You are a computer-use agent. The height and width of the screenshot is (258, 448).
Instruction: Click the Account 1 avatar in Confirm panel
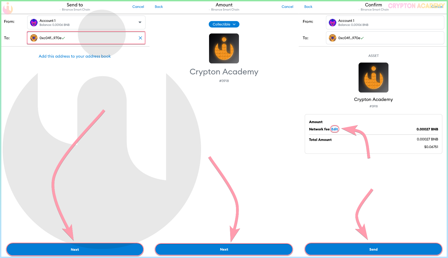tap(332, 23)
